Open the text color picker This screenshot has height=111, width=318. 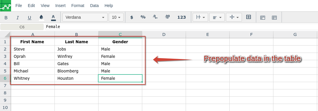pos(53,18)
